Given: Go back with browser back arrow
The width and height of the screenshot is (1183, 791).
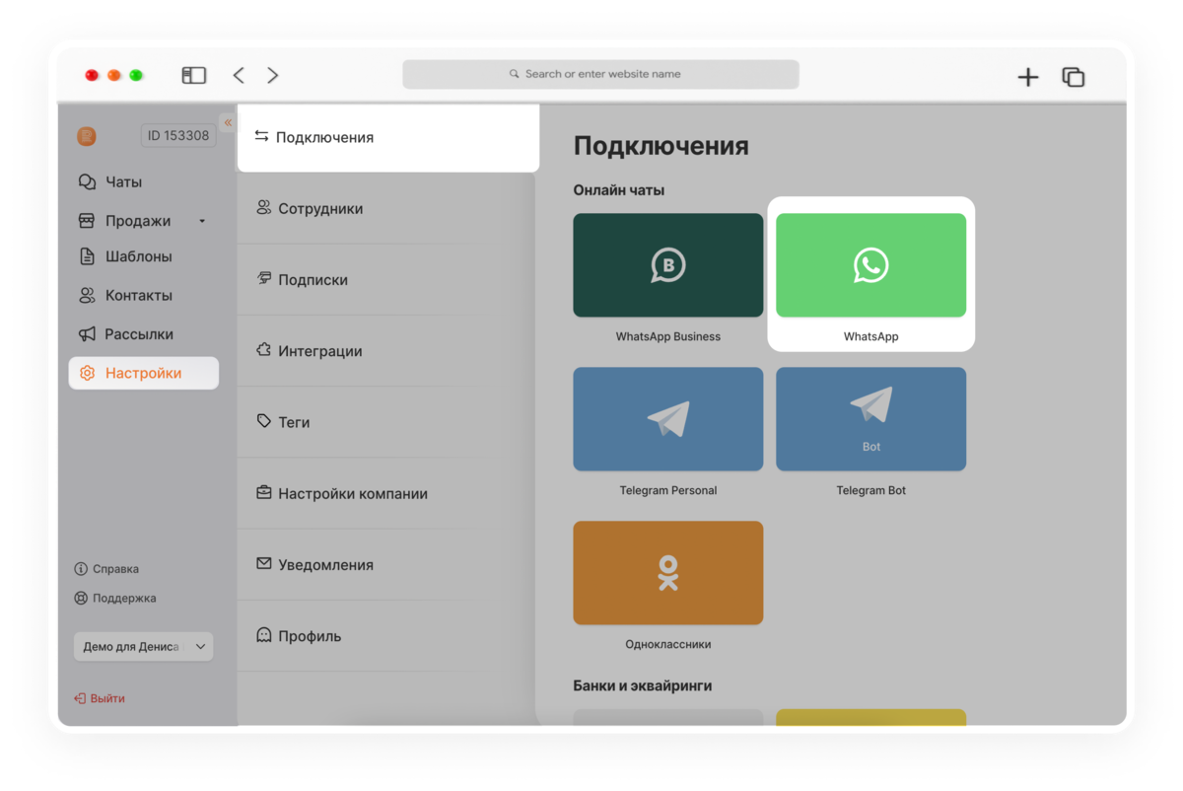Looking at the screenshot, I should pyautogui.click(x=239, y=75).
